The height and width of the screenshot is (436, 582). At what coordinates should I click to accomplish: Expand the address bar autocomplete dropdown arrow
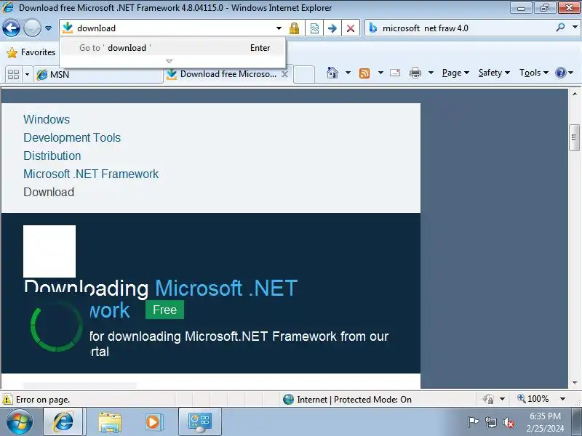pos(279,28)
